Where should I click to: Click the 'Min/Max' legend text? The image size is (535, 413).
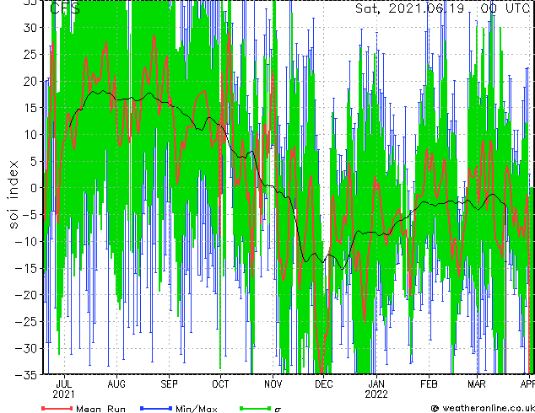(197, 409)
